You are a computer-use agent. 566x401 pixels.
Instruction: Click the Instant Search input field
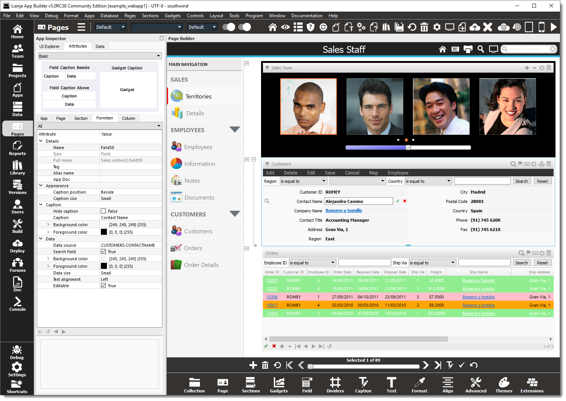click(529, 49)
